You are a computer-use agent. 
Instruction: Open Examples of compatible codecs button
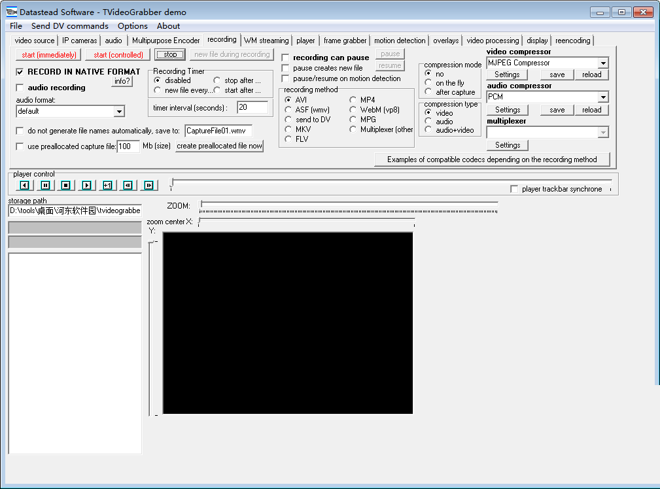(492, 160)
